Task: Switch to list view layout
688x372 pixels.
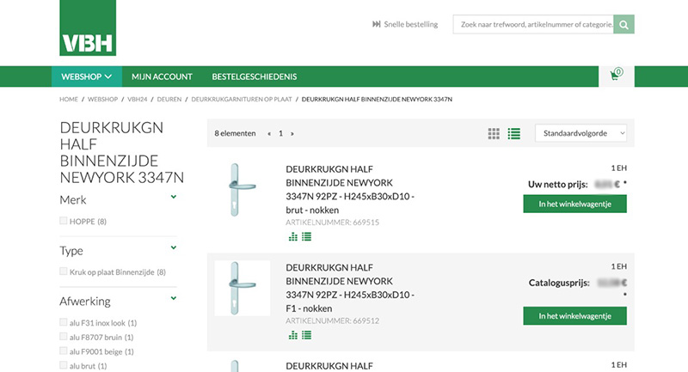Action: pos(514,133)
